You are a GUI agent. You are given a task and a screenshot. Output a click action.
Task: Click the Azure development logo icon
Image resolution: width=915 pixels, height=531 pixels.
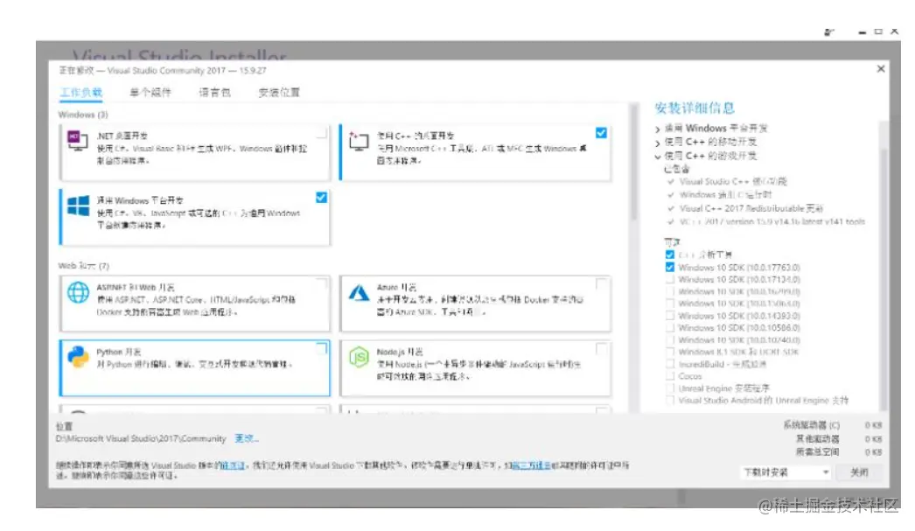359,292
